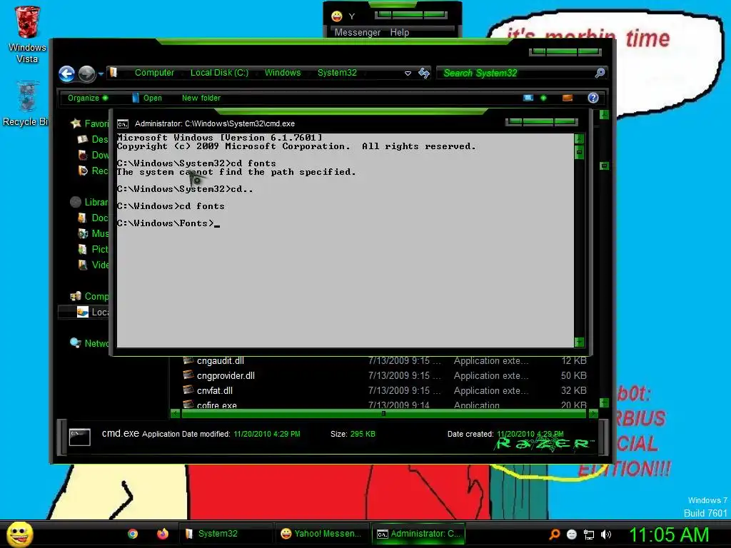Click the Local Disk (C:) breadcrumb
The image size is (731, 548).
point(219,73)
